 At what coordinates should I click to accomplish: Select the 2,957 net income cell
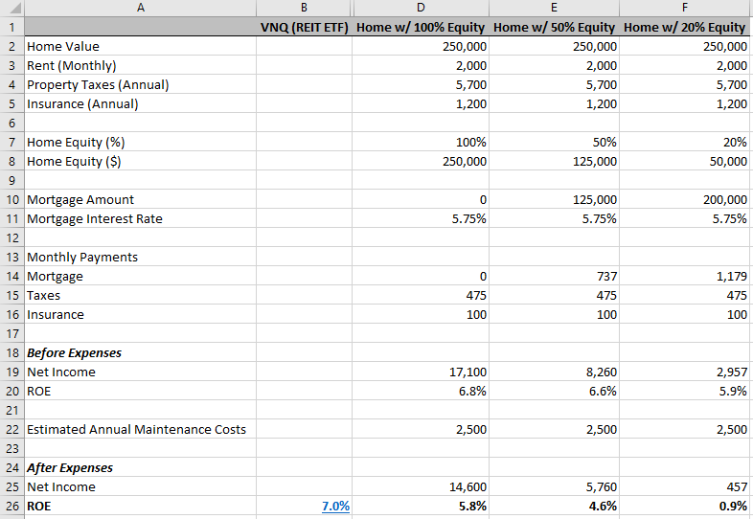pyautogui.click(x=684, y=372)
